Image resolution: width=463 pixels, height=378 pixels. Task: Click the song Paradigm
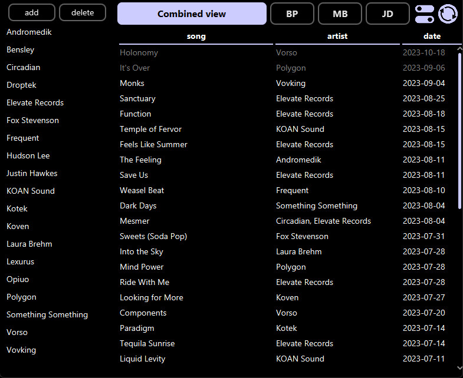(x=137, y=329)
